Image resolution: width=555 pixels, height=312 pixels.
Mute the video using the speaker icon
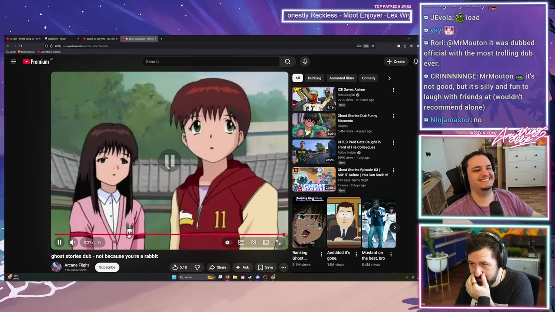tap(72, 242)
